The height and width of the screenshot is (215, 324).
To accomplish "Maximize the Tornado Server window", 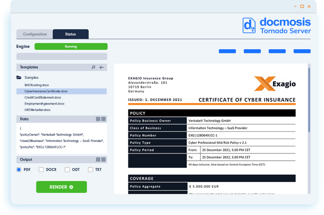I will [302, 6].
